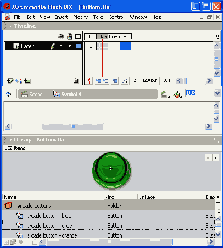Open the Modify menu

pos(81,17)
